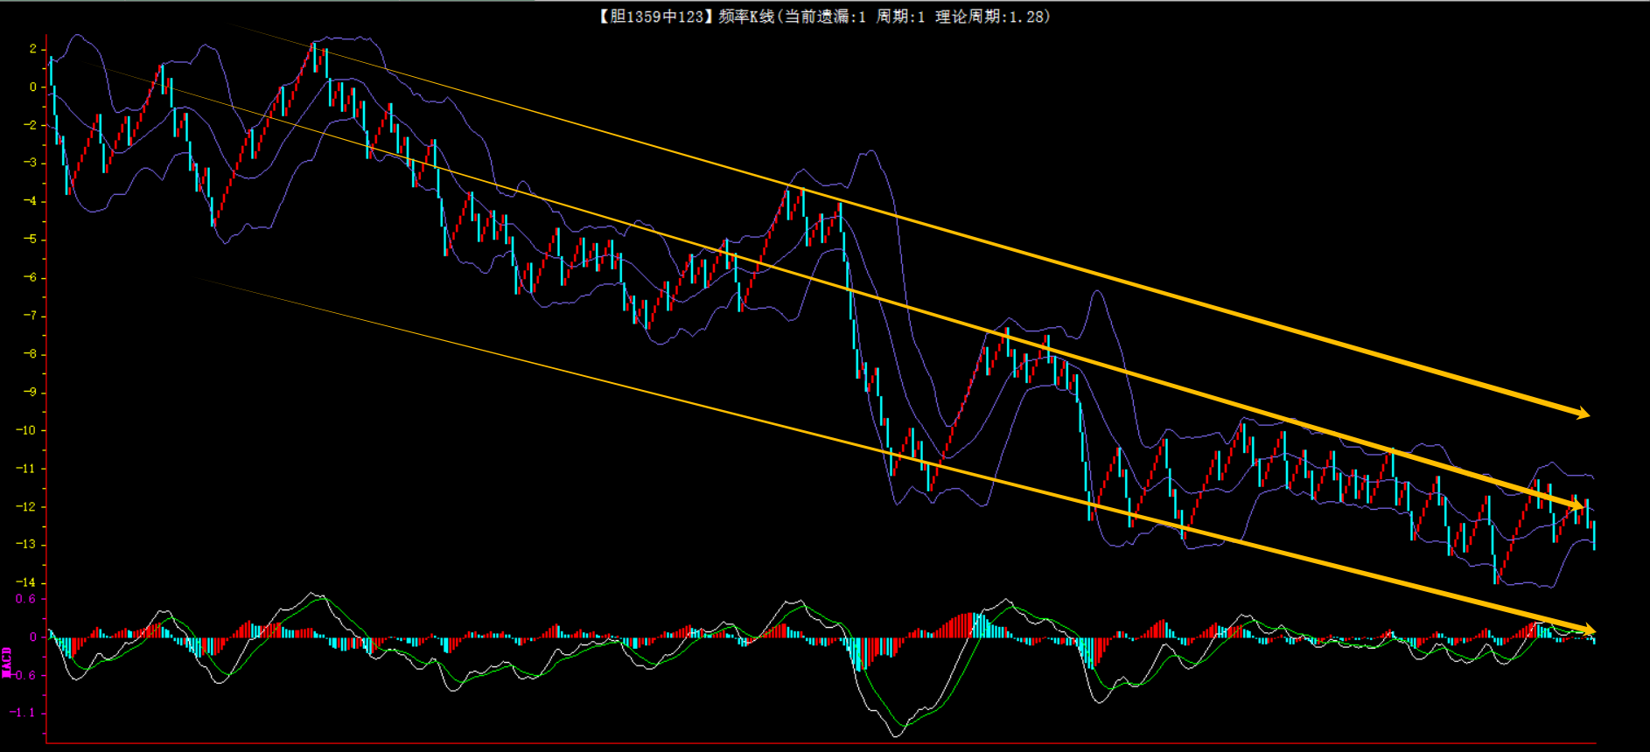Image resolution: width=1650 pixels, height=752 pixels.
Task: Click the magenta MACD indicator label
Action: click(7, 662)
